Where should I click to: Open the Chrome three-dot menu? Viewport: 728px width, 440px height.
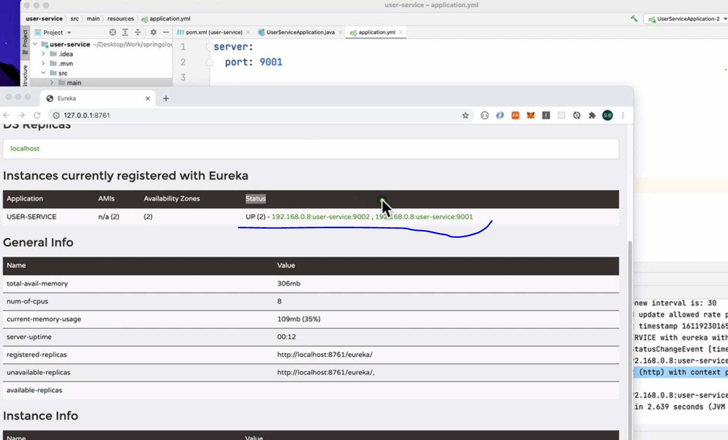[x=623, y=115]
